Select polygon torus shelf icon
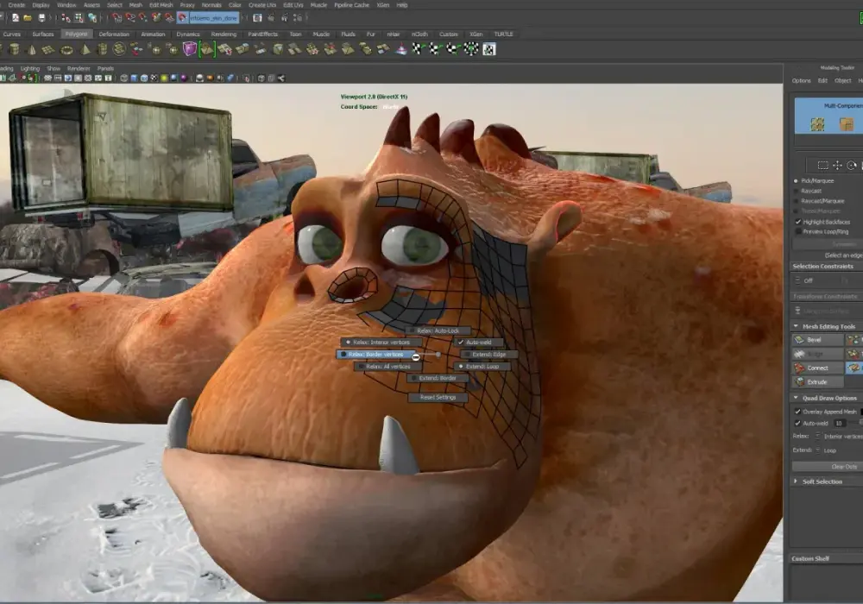The height and width of the screenshot is (604, 863). [x=66, y=50]
